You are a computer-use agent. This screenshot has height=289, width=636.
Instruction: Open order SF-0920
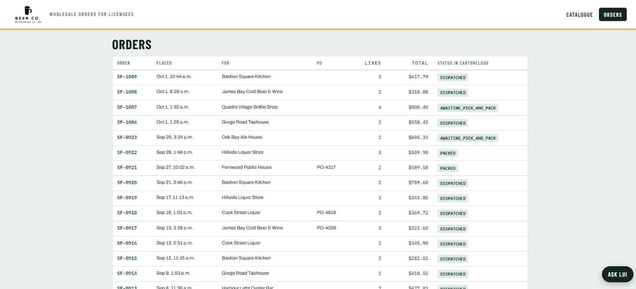[127, 182]
